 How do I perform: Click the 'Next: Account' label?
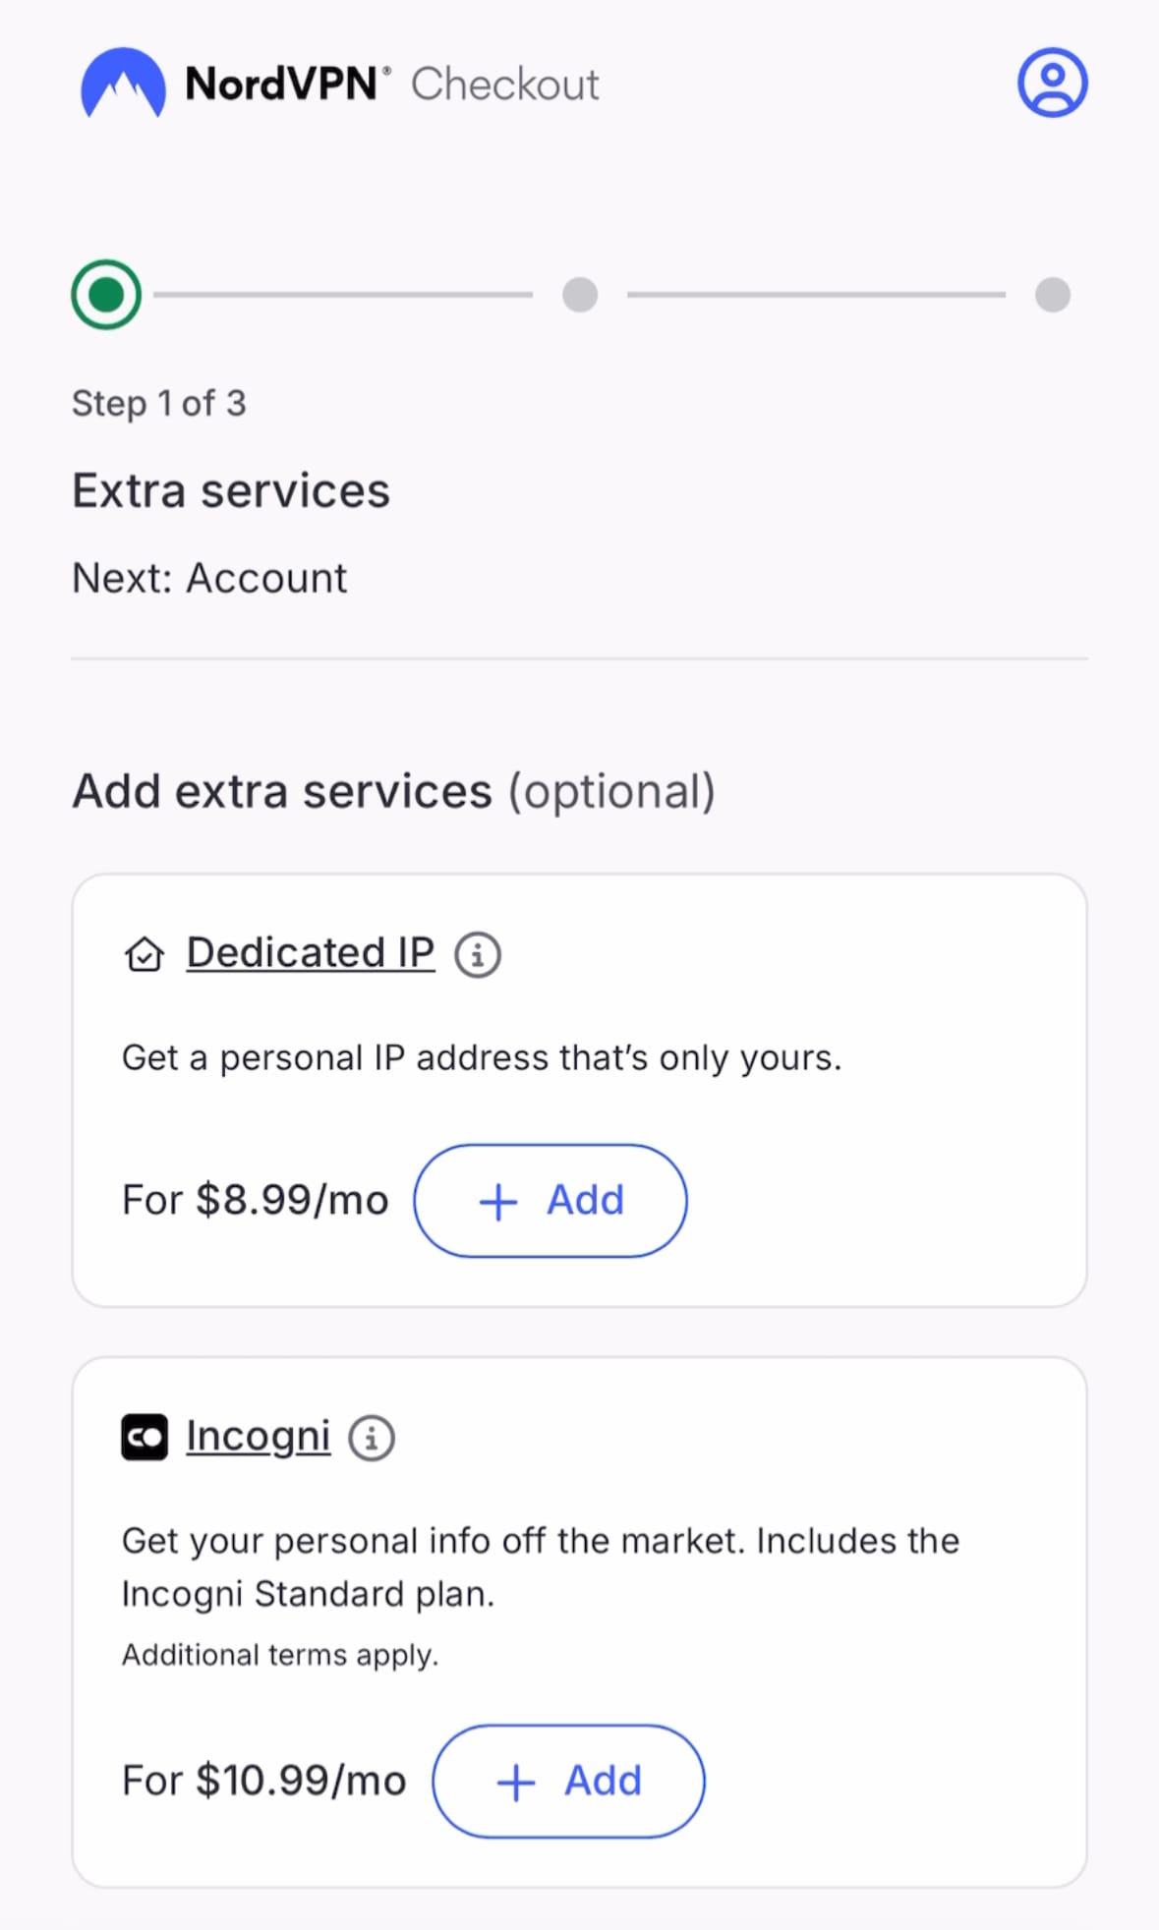pos(209,578)
